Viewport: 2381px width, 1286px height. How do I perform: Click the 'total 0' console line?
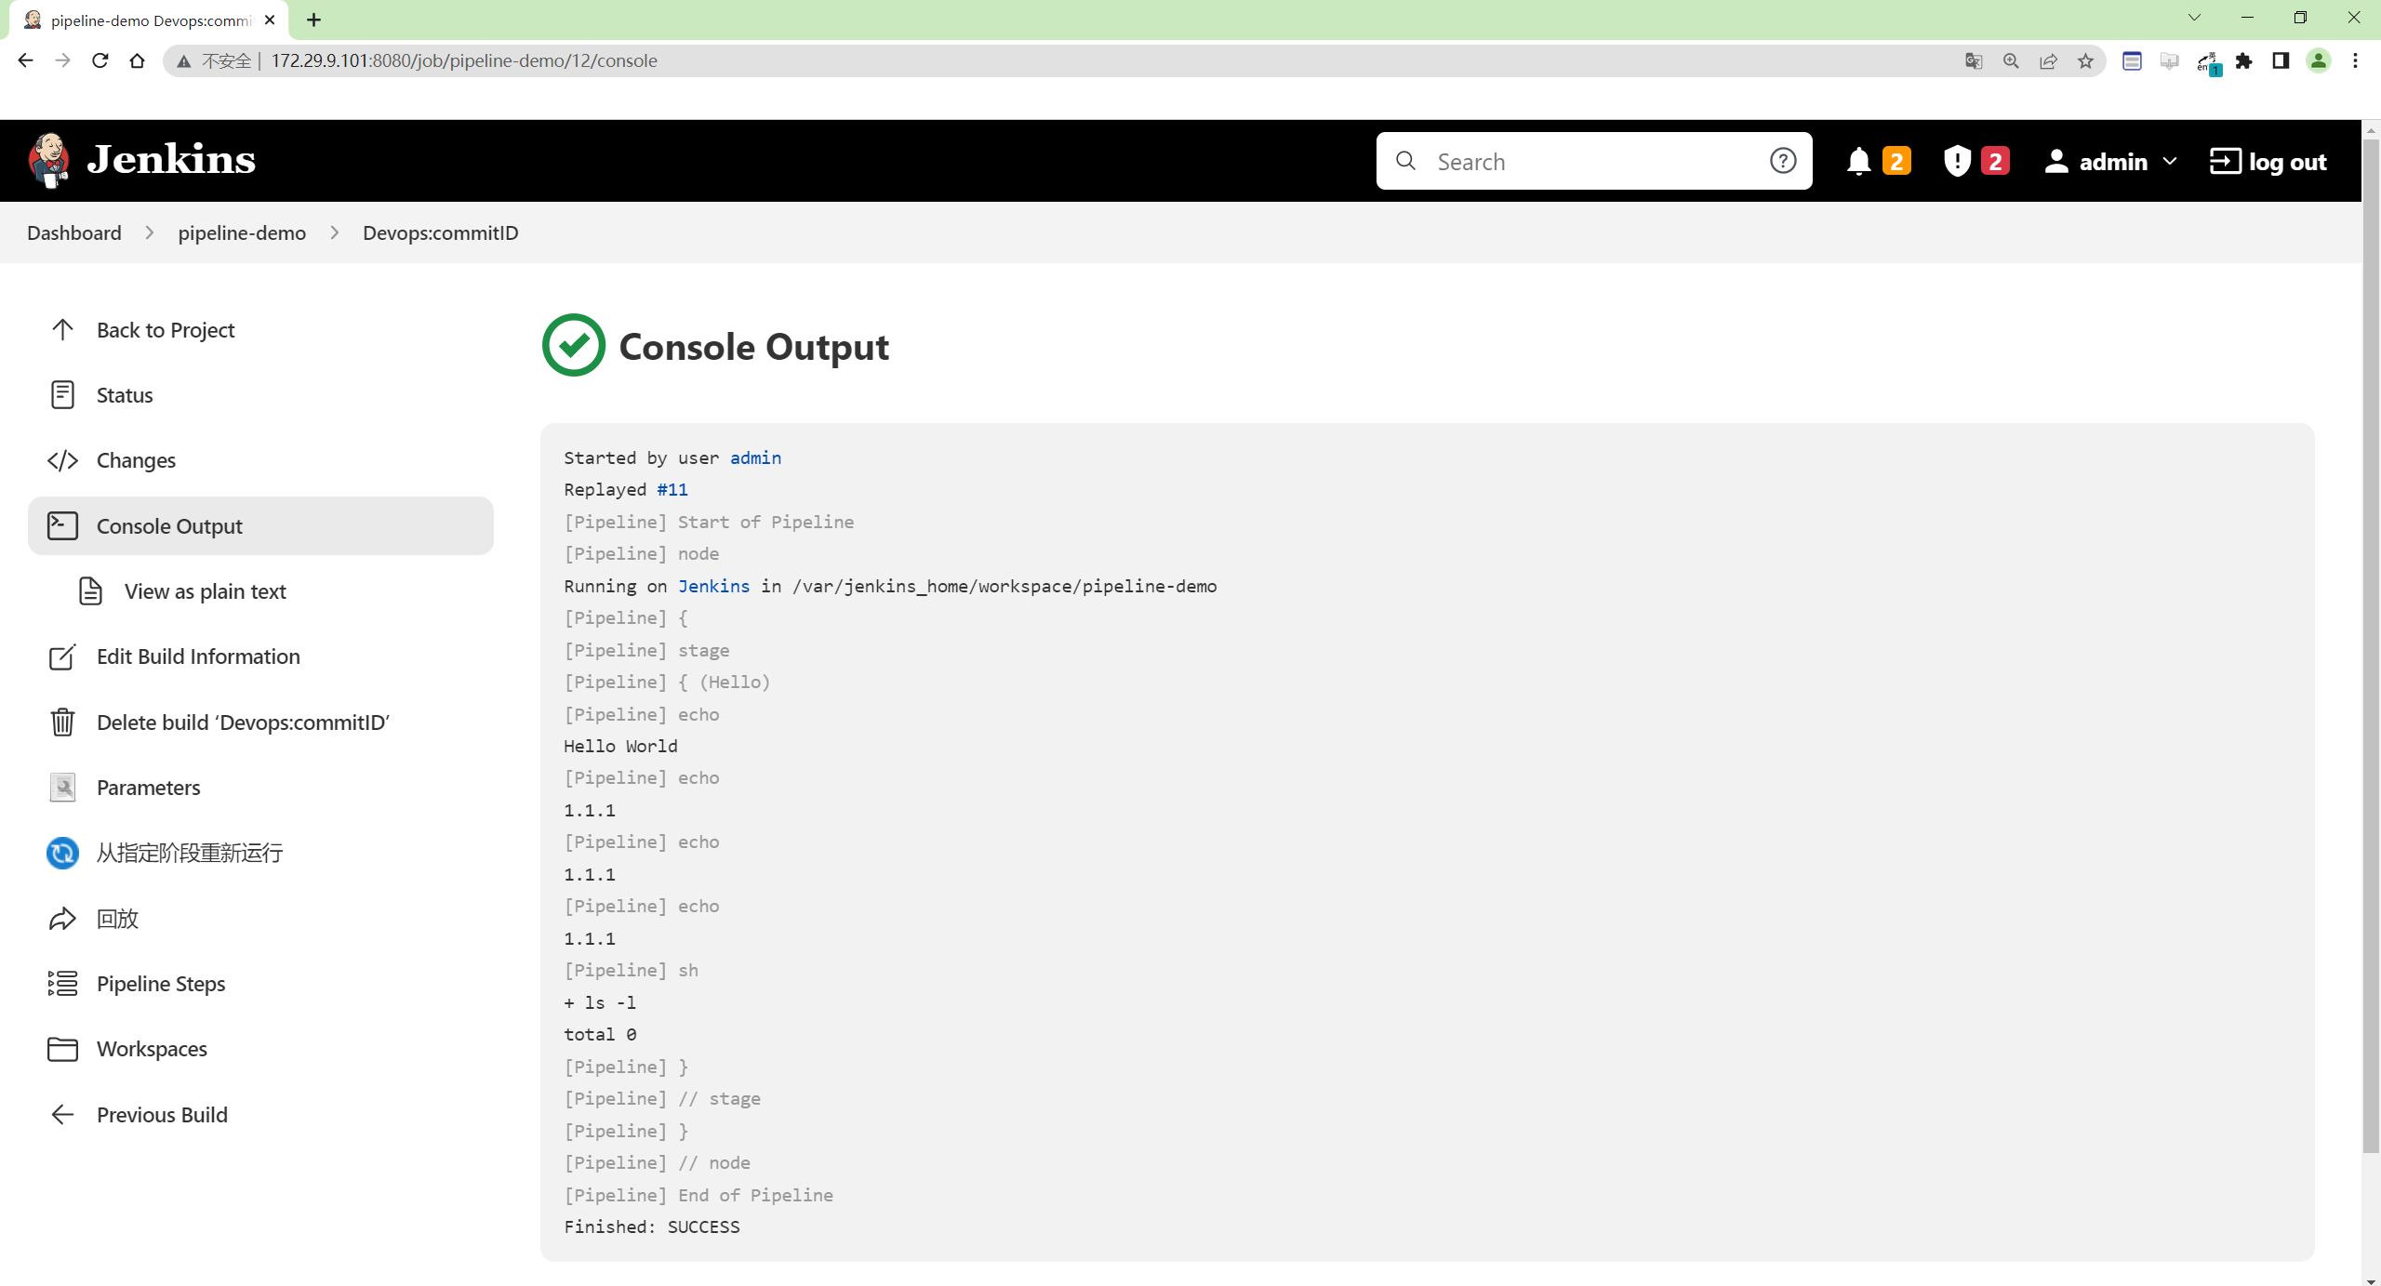[600, 1035]
